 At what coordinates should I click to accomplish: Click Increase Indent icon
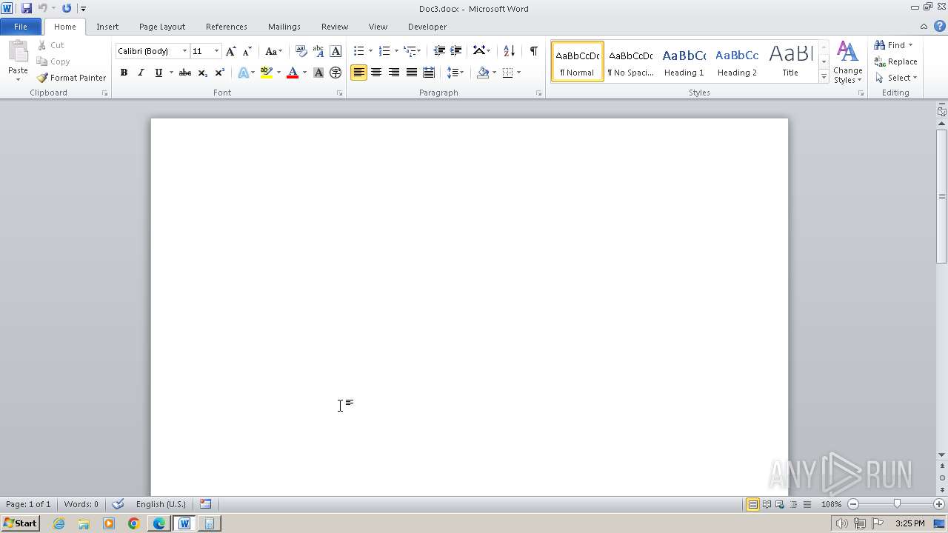456,51
